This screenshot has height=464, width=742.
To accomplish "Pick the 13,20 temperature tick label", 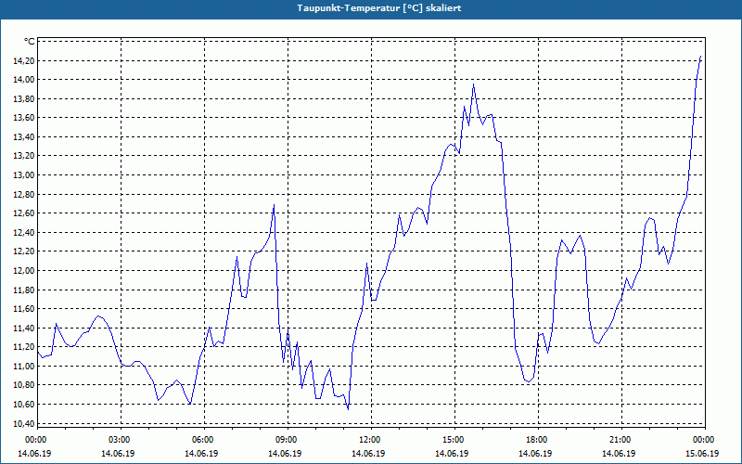I will 25,156.
